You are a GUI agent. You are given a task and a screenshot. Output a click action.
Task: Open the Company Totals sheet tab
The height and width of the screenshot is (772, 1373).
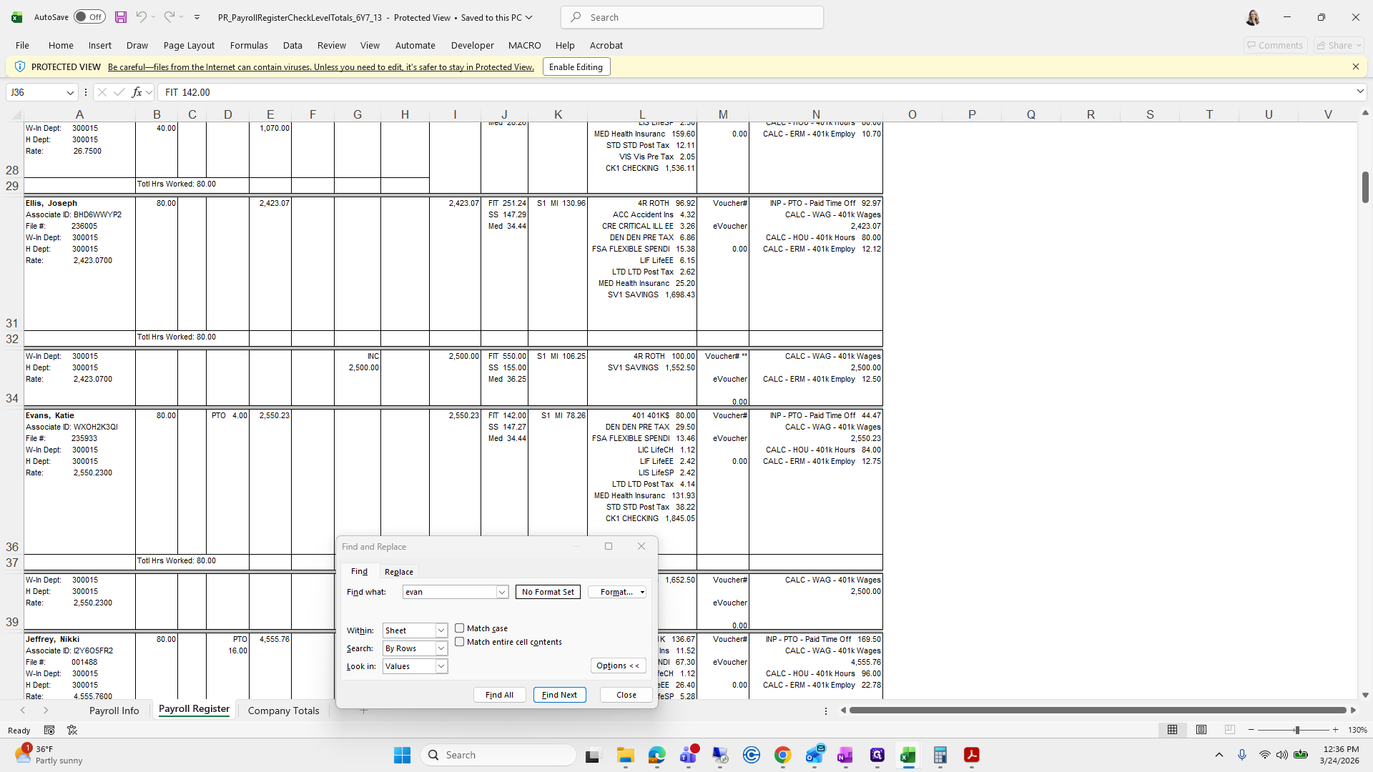[283, 711]
